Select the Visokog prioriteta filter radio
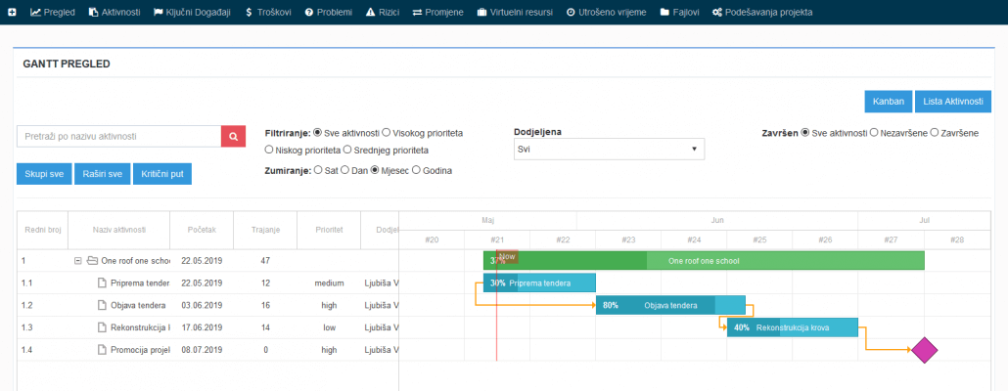The height and width of the screenshot is (391, 1008). tap(386, 133)
